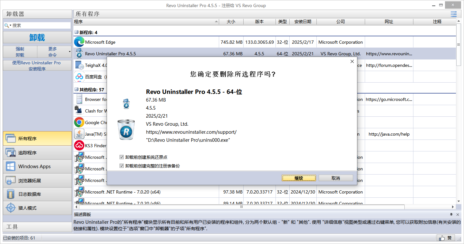The height and width of the screenshot is (244, 464).
Task: Click the Revo Uninstaller Pro row icon
Action: [x=79, y=54]
